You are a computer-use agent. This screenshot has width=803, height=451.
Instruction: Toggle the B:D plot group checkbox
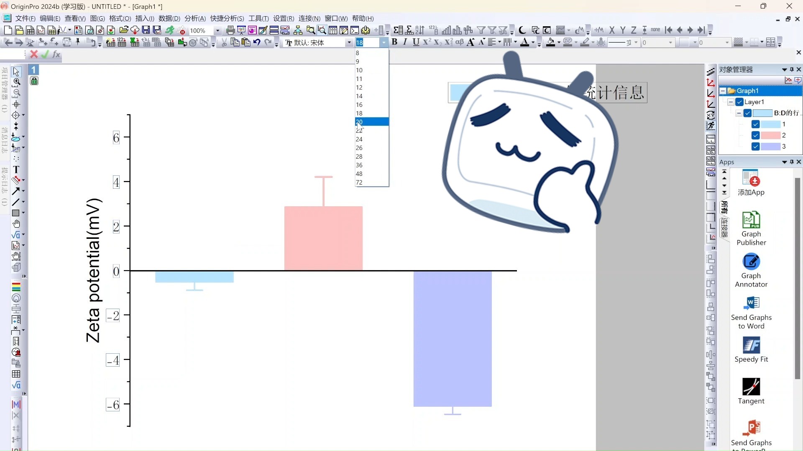pos(747,113)
